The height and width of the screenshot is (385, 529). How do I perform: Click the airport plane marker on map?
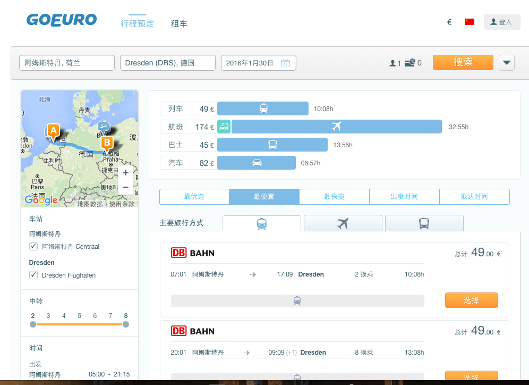click(x=104, y=128)
